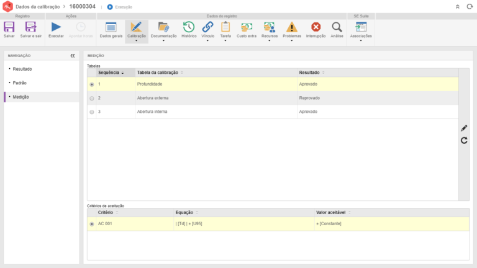Screen dimensions: 477x268
Task: Expand the Documentação dropdown arrow
Action: tap(164, 42)
